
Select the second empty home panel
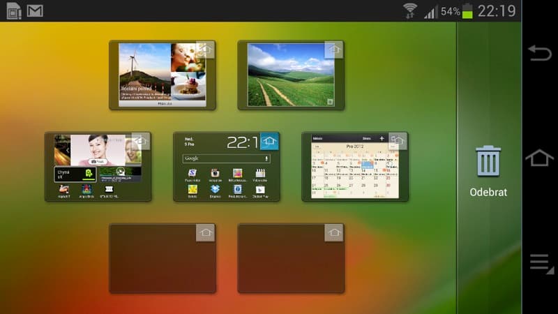point(291,258)
